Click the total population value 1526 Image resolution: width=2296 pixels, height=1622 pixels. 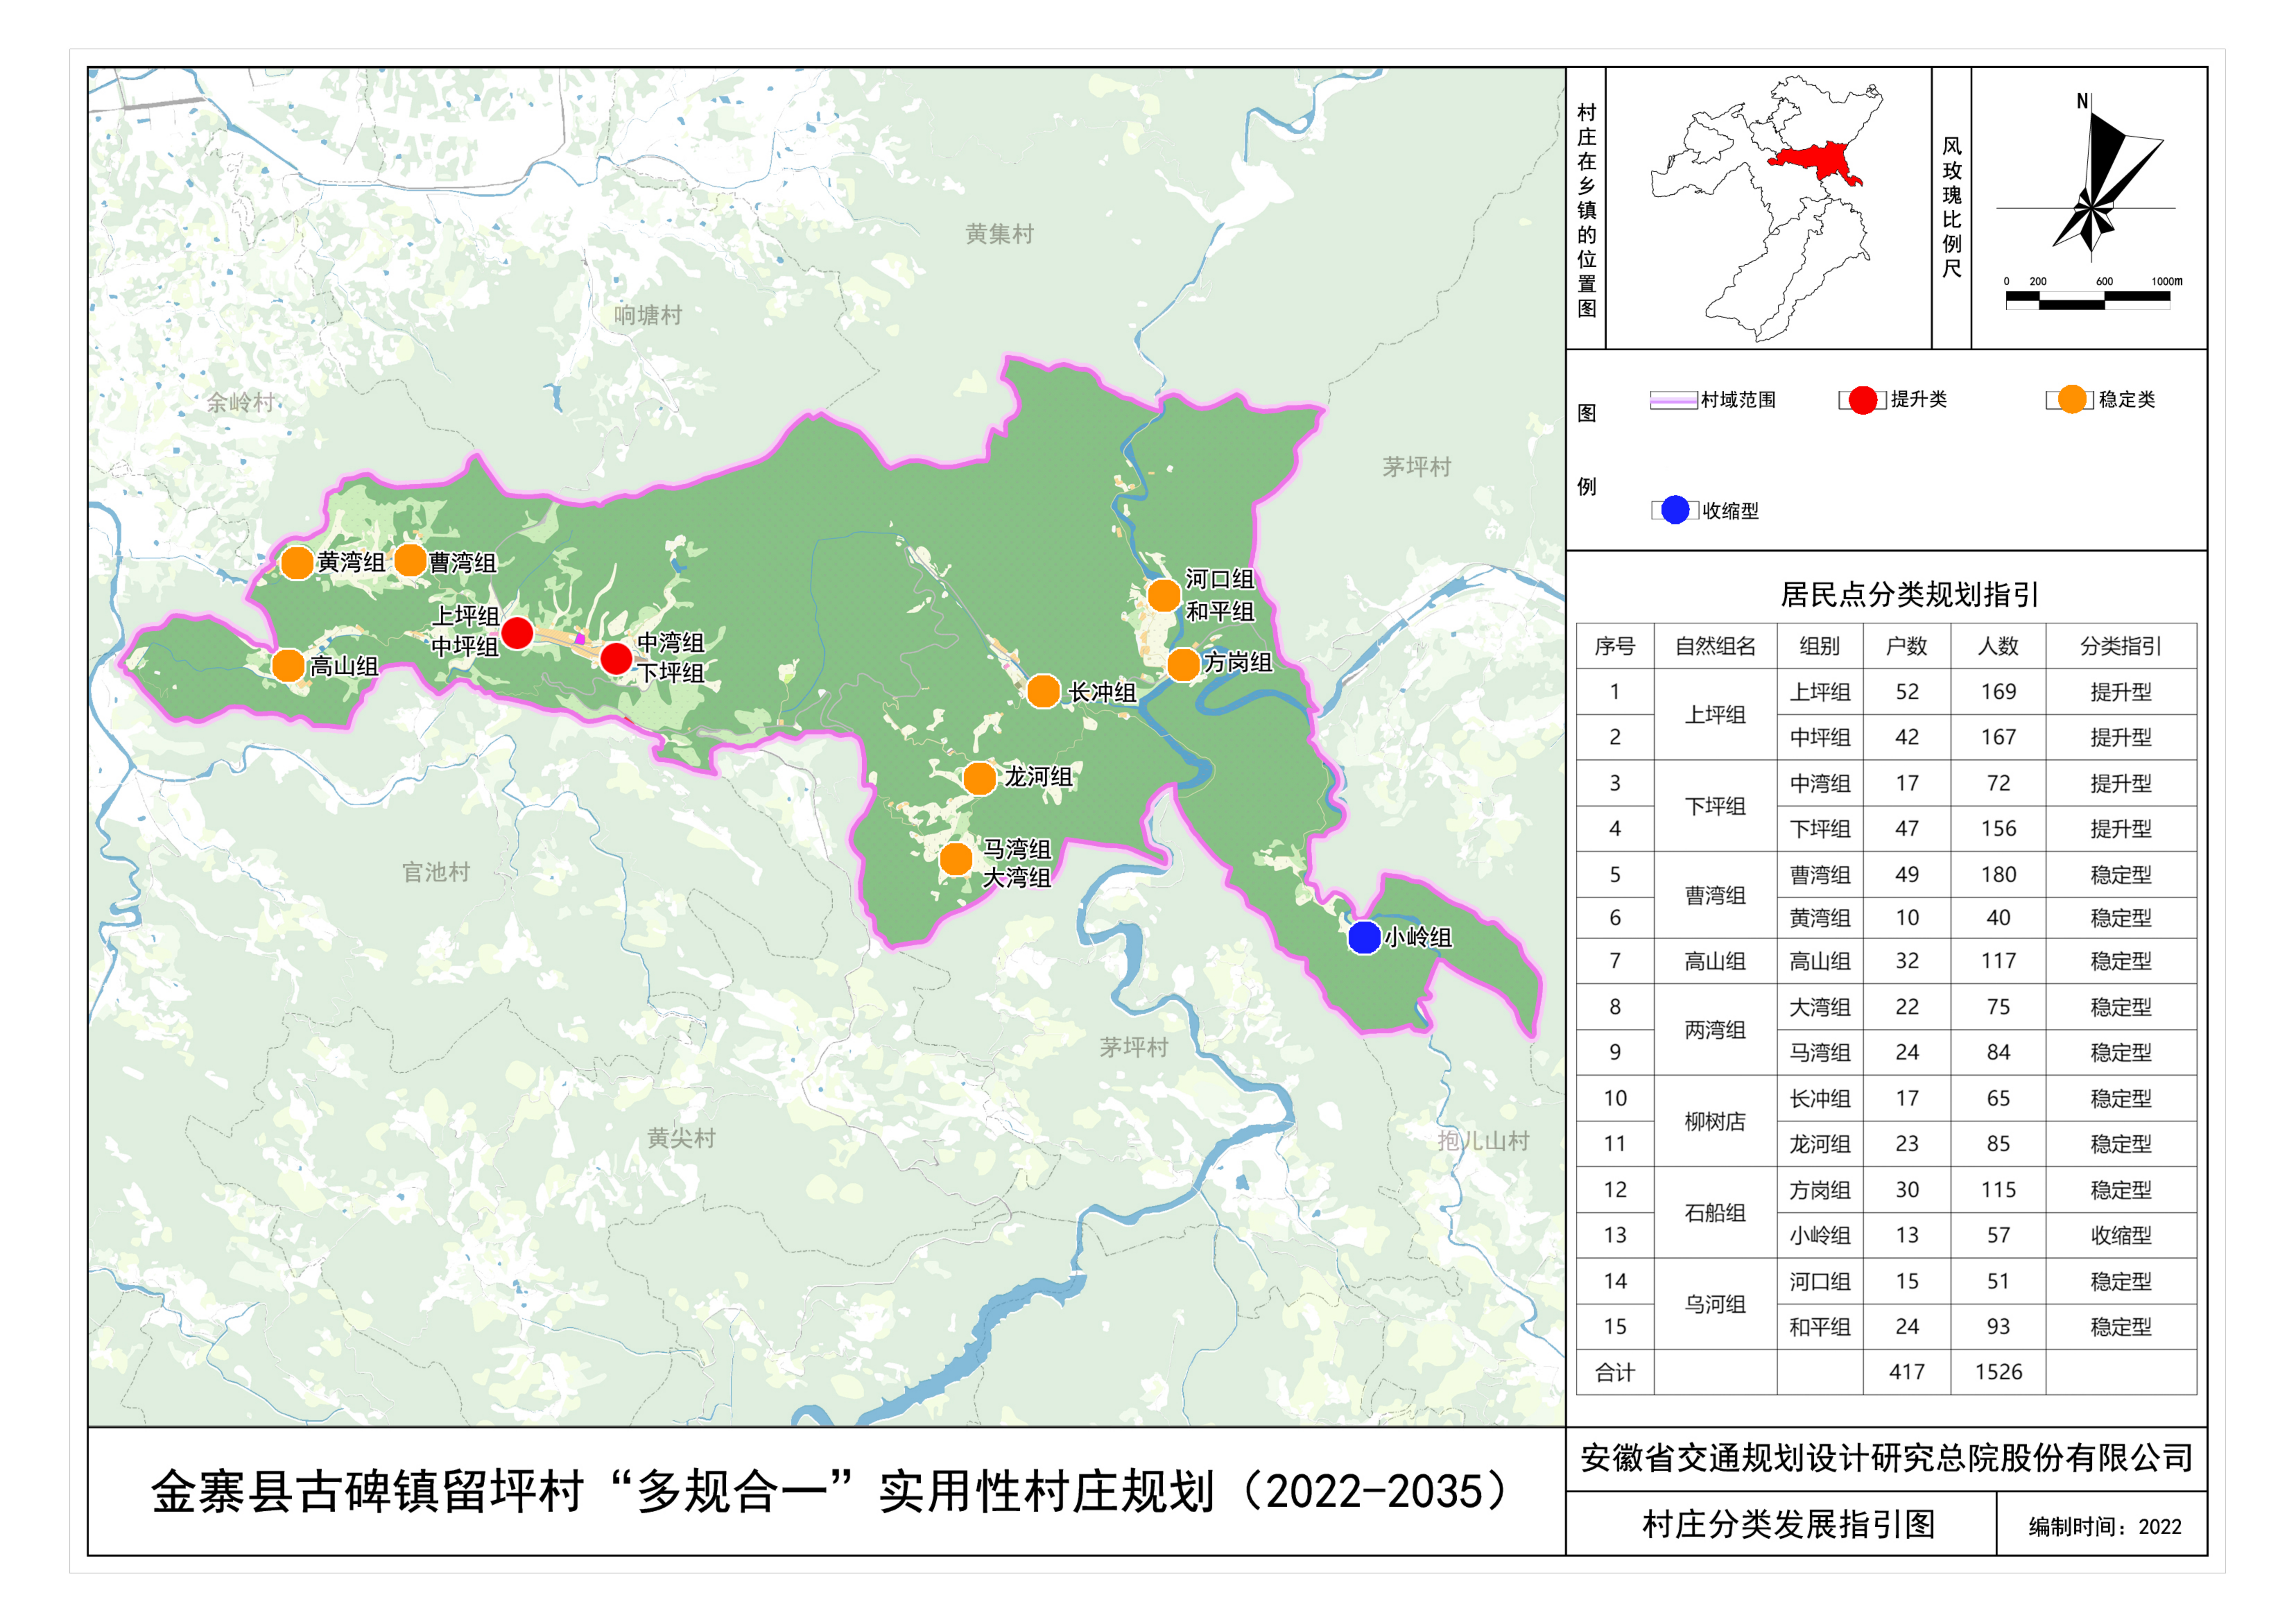pyautogui.click(x=1998, y=1372)
